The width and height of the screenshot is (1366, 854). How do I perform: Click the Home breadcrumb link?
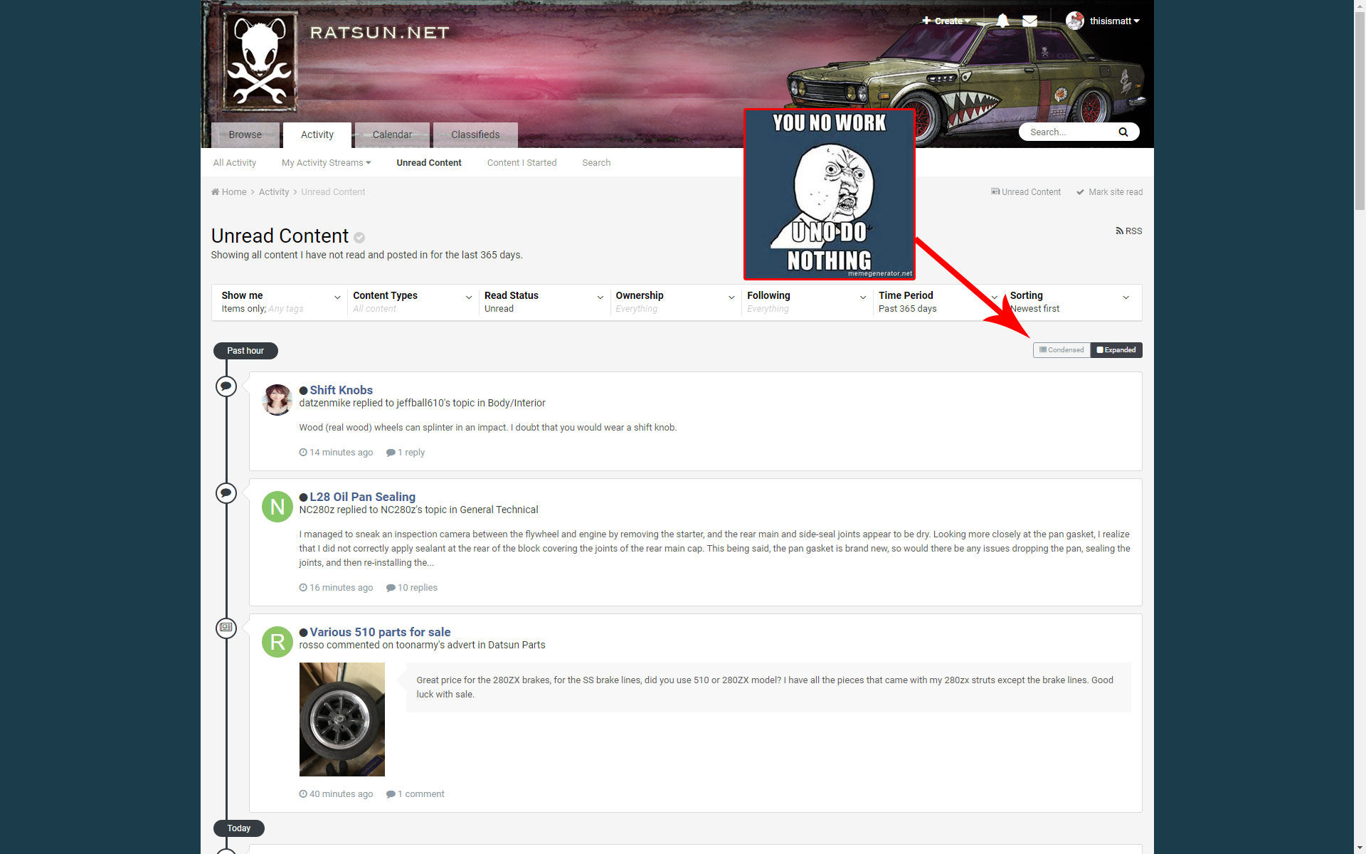click(x=233, y=192)
